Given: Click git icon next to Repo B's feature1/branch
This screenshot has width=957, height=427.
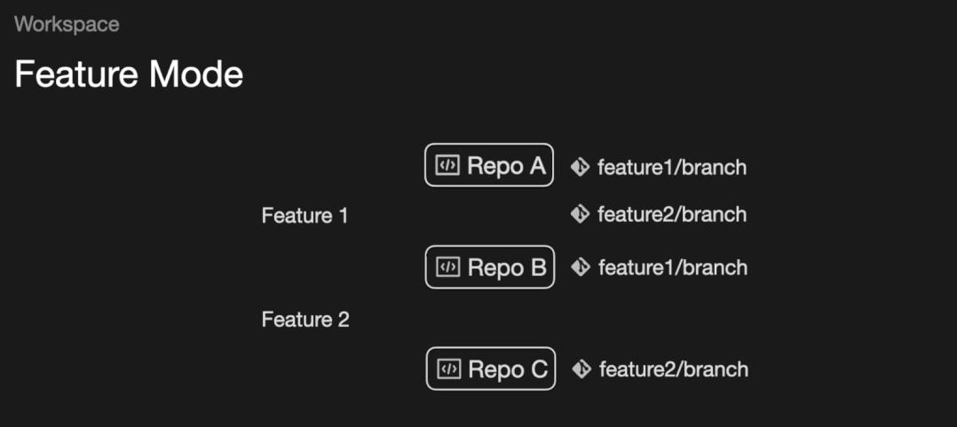Looking at the screenshot, I should coord(581,267).
